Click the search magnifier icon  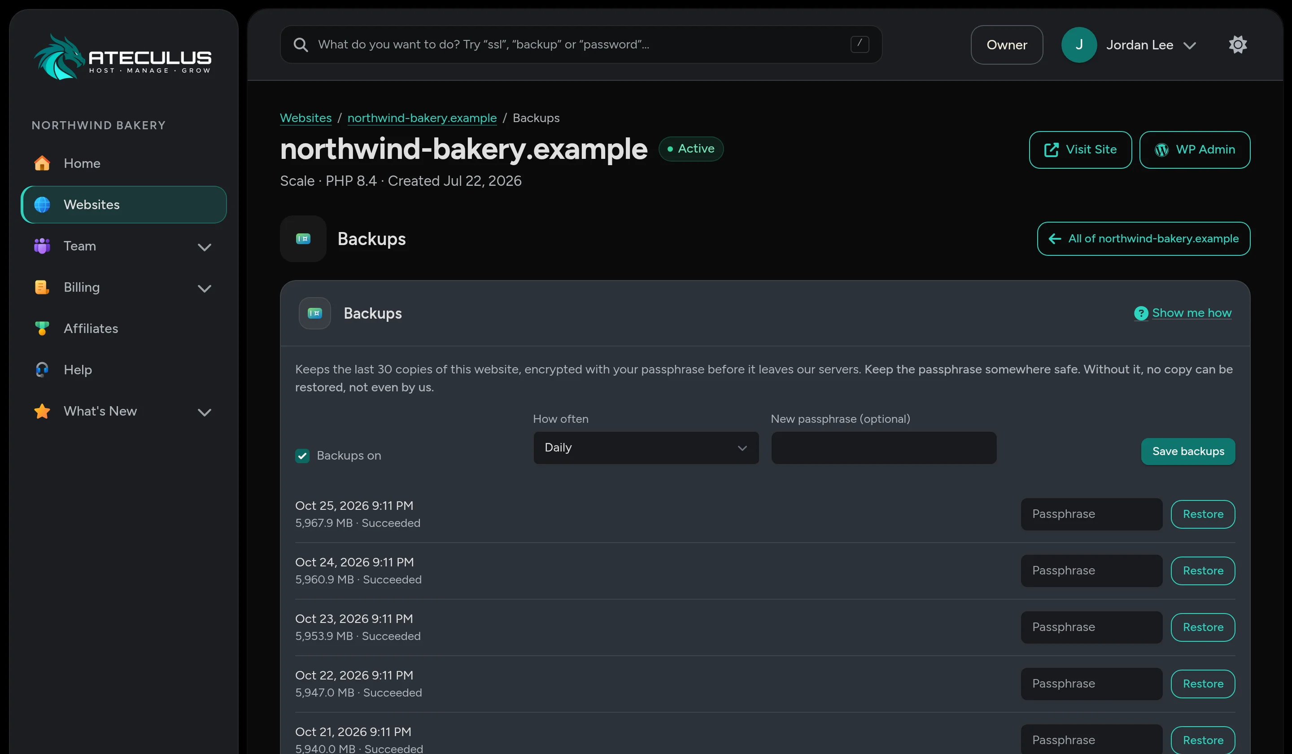pyautogui.click(x=301, y=44)
